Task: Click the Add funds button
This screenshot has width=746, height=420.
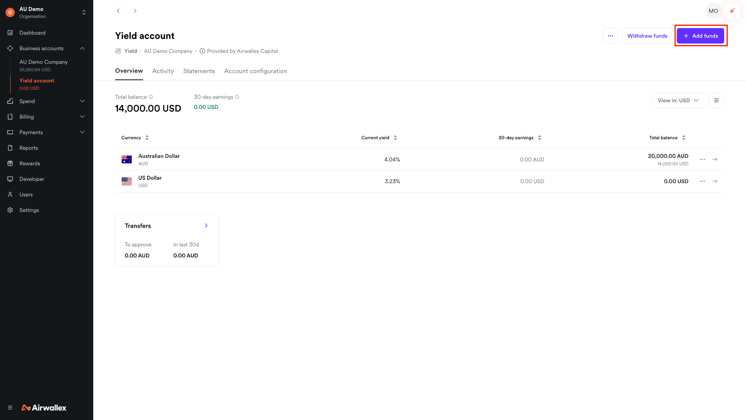Action: click(x=700, y=36)
